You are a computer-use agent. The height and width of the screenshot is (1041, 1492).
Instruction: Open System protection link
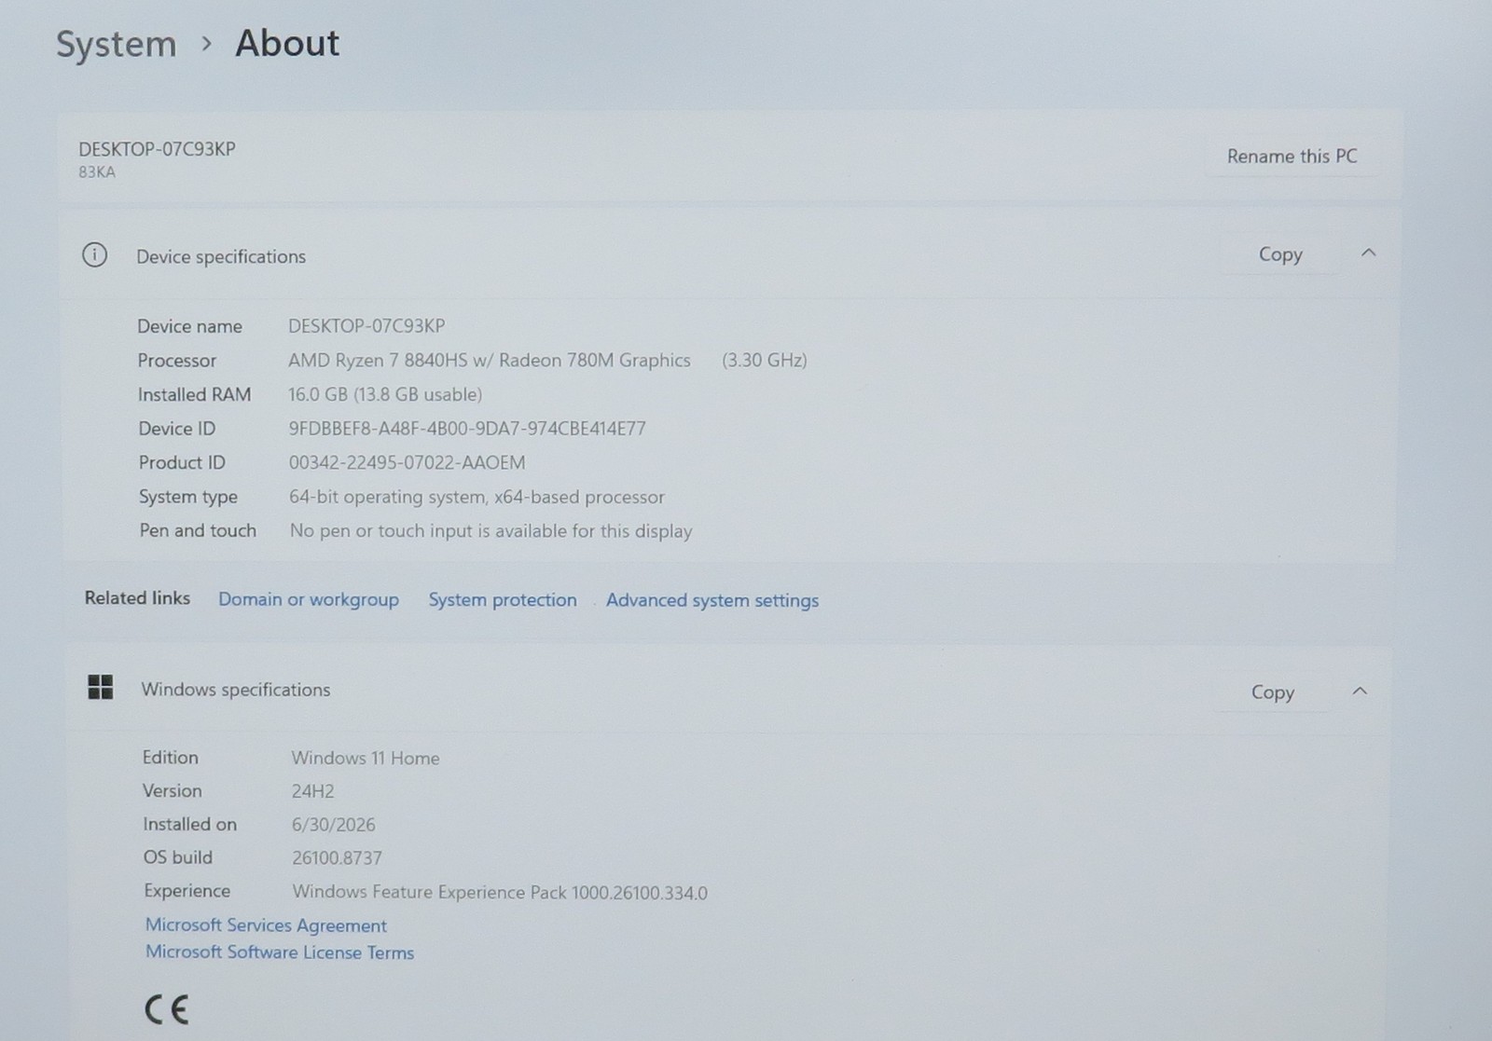pyautogui.click(x=503, y=600)
